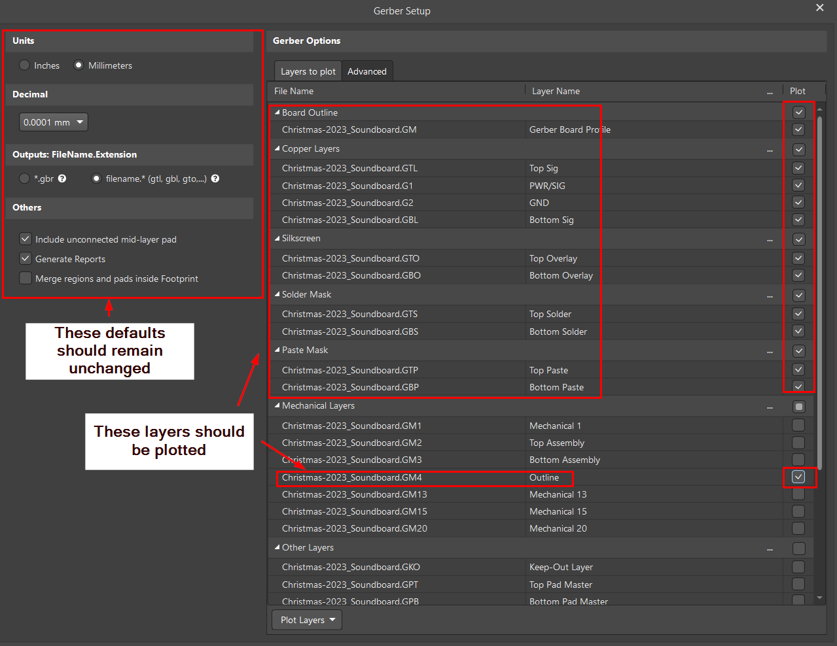Image resolution: width=837 pixels, height=646 pixels.
Task: Enable Merge regions and pads inside Footprint
Action: tap(26, 278)
